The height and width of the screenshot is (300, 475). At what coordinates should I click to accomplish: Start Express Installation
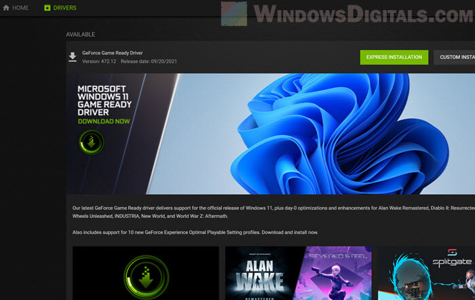pyautogui.click(x=394, y=57)
